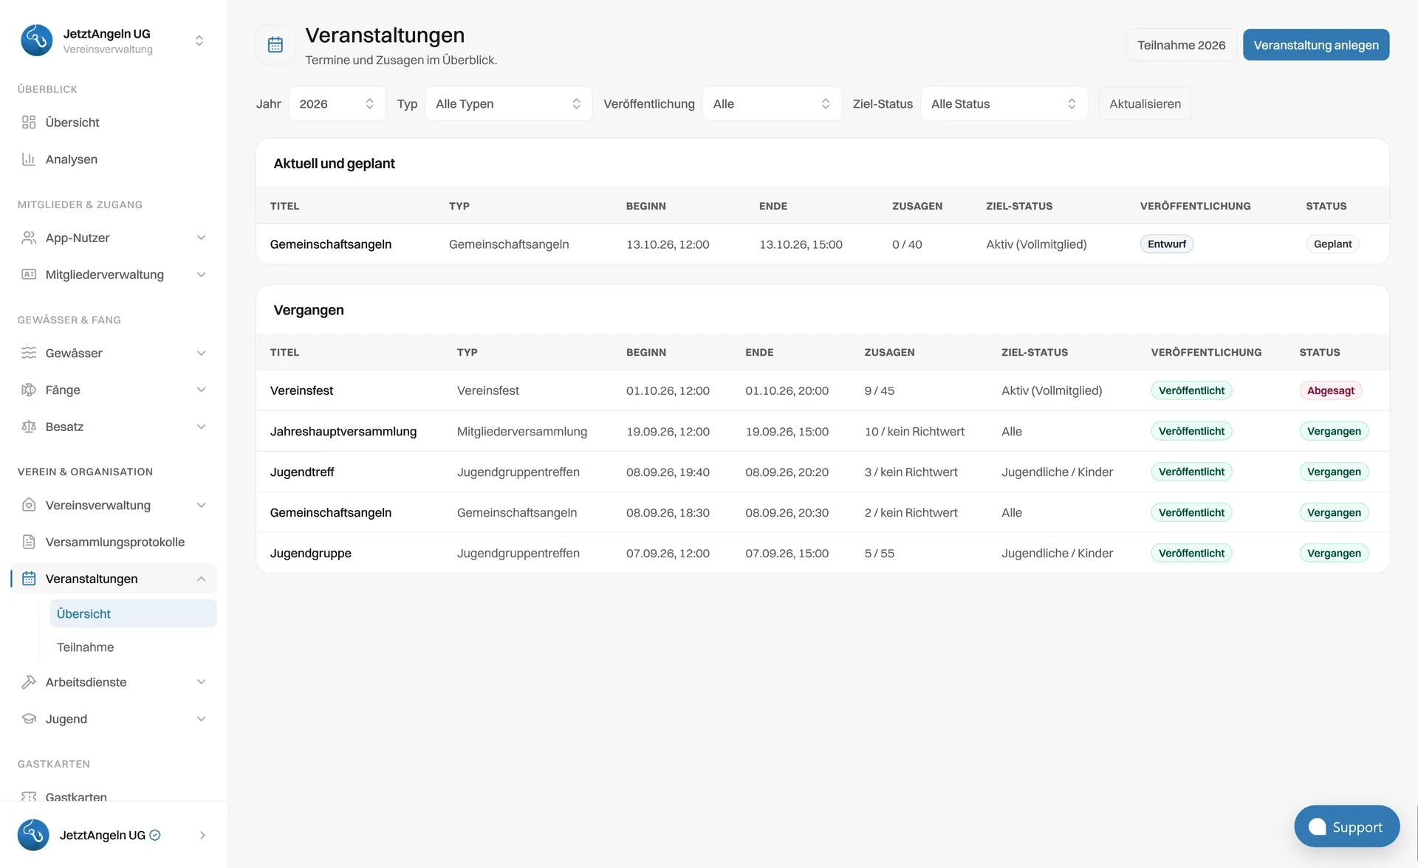Expand the Mitgliederverwaltung chevron
Screen dimensions: 1418x868
[x=201, y=275]
